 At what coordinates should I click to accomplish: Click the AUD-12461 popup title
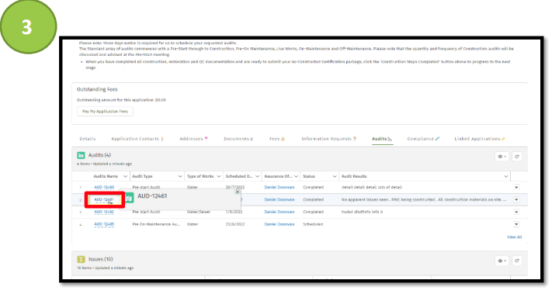click(152, 196)
